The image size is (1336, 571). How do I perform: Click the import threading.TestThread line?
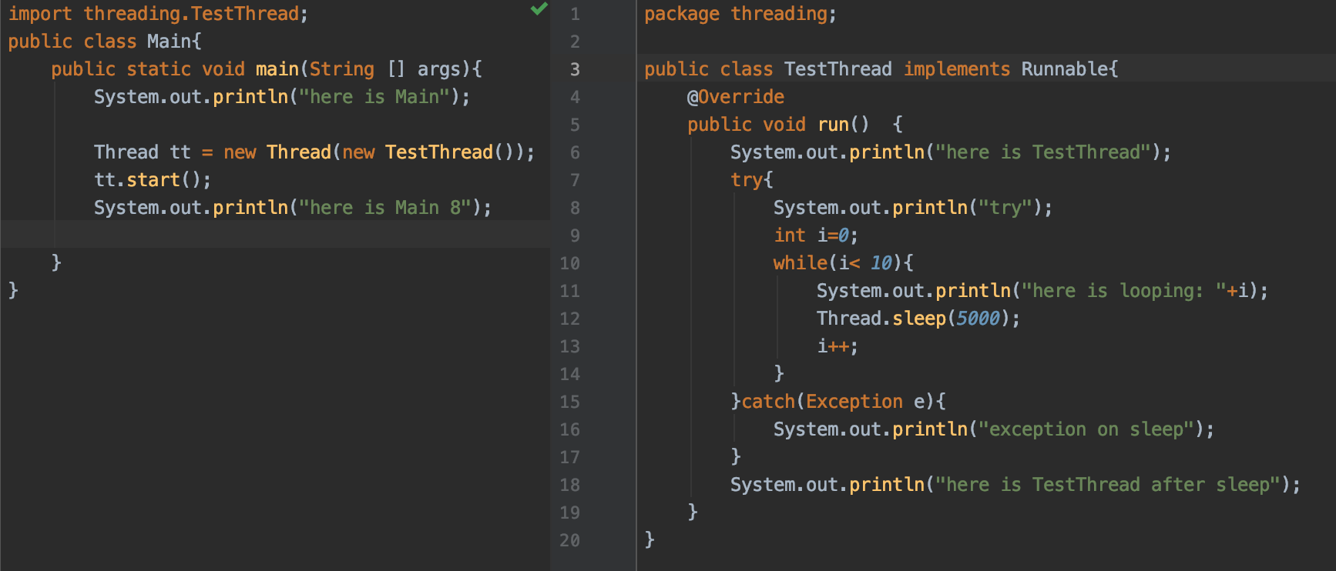pos(158,14)
